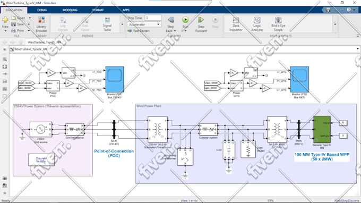Image resolution: width=361 pixels, height=203 pixels.
Task: Launch the Logic Analyzer
Action: 257,24
